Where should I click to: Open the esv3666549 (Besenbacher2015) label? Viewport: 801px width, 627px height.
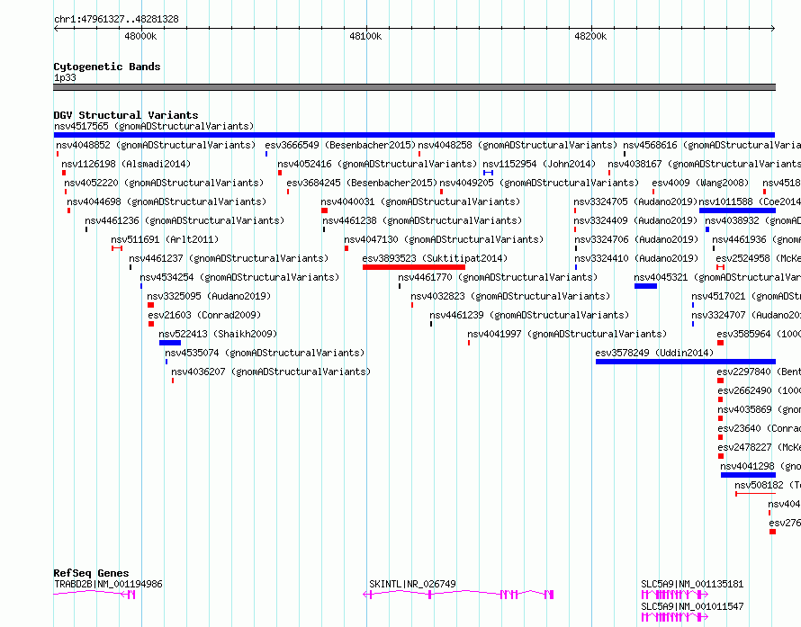point(340,145)
